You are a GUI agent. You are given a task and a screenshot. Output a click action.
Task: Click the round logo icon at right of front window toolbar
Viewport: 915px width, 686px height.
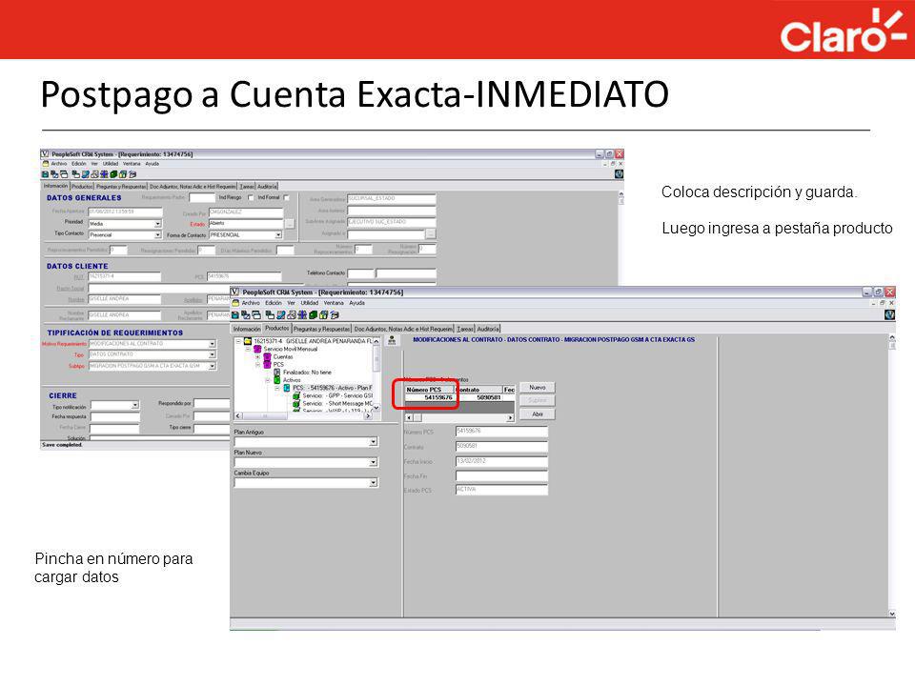tap(890, 314)
